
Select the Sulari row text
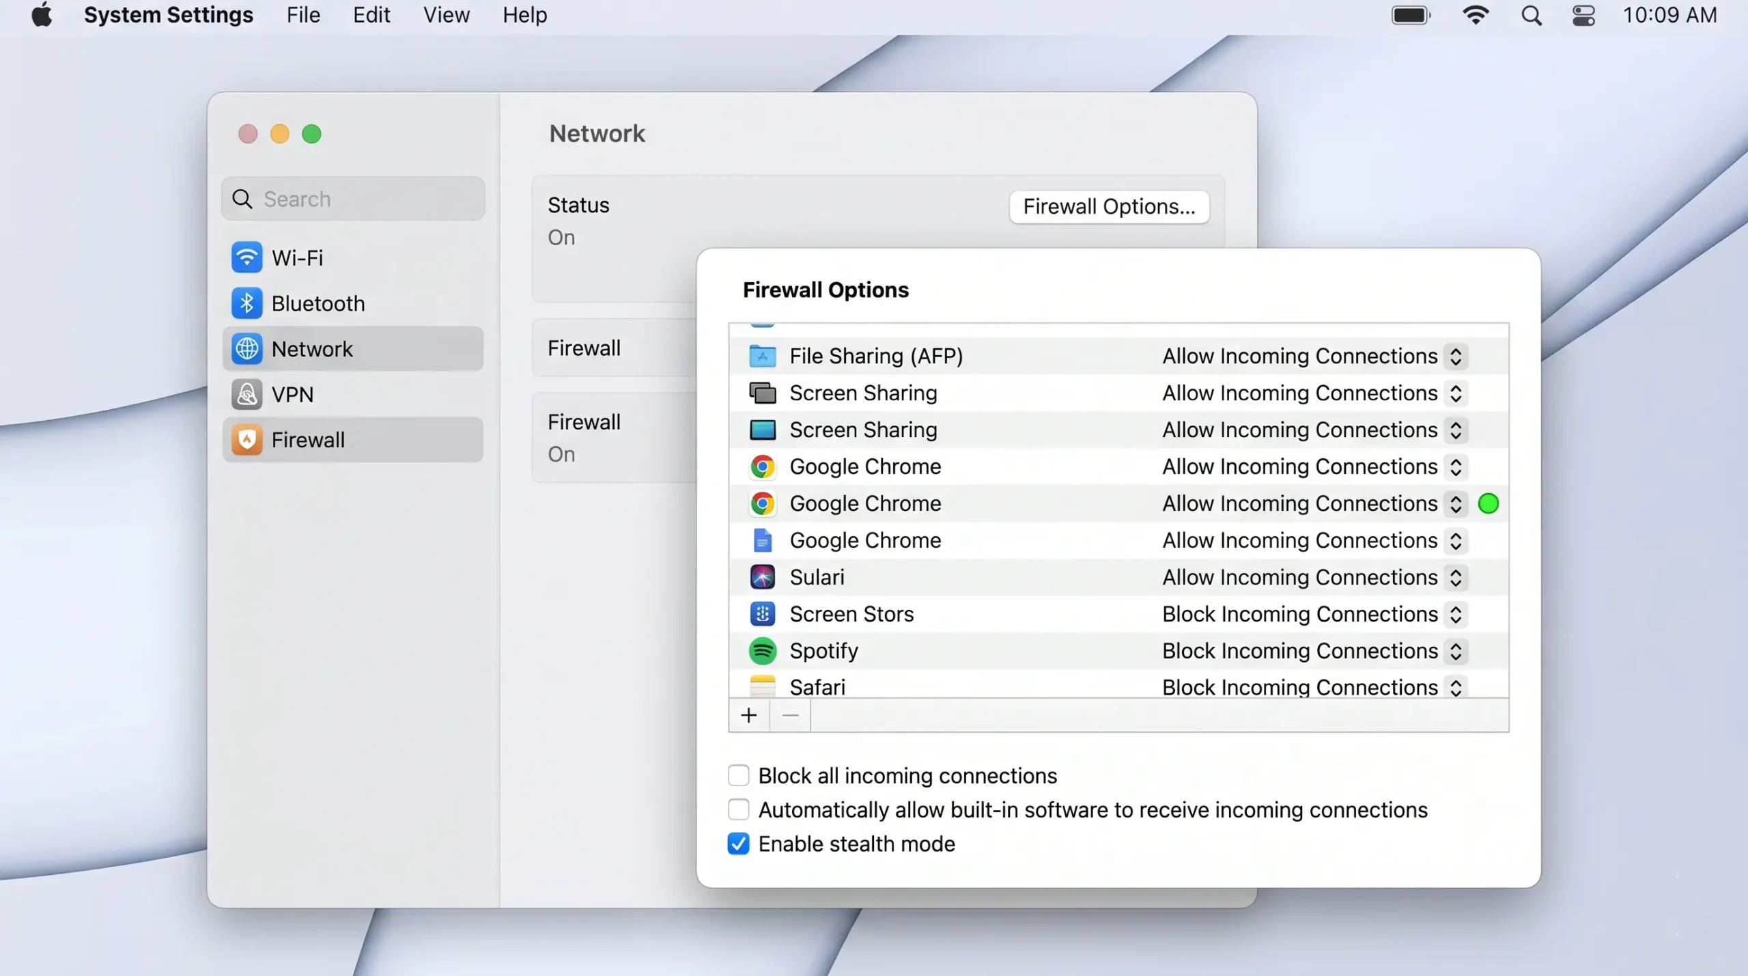817,577
